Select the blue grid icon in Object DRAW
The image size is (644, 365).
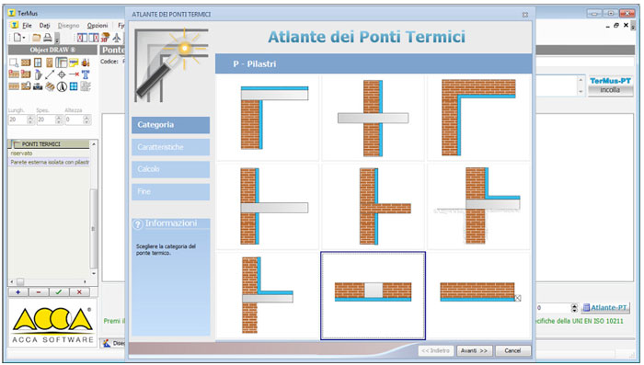pyautogui.click(x=74, y=86)
